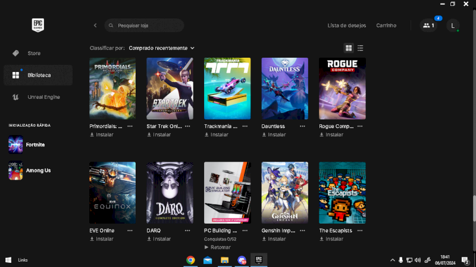Image resolution: width=476 pixels, height=267 pixels.
Task: Open the Genshin Impact cover
Action: pyautogui.click(x=285, y=193)
